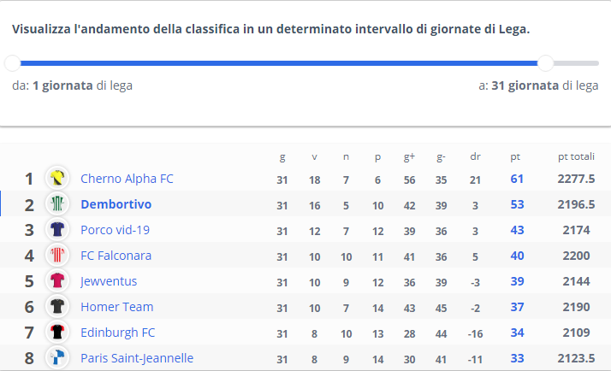The image size is (611, 371).
Task: Open the Porco vid-19 team link
Action: [115, 230]
